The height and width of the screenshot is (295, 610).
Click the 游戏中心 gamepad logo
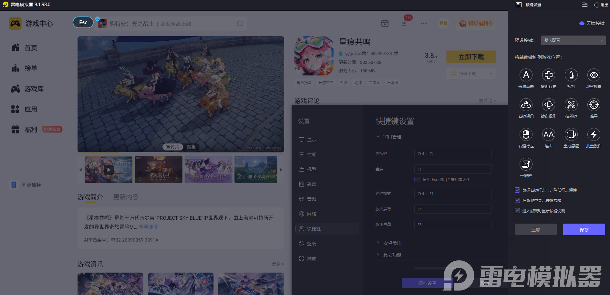click(x=15, y=24)
